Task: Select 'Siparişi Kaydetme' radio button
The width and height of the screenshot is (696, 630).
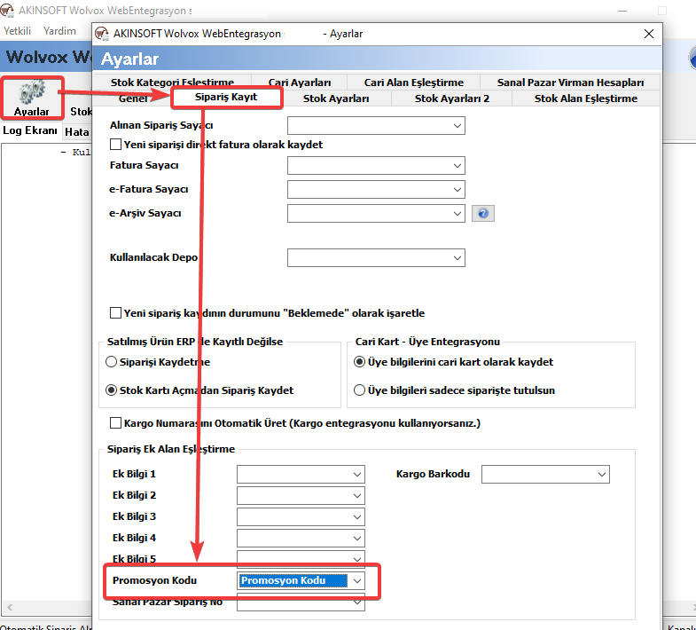Action: click(x=111, y=362)
